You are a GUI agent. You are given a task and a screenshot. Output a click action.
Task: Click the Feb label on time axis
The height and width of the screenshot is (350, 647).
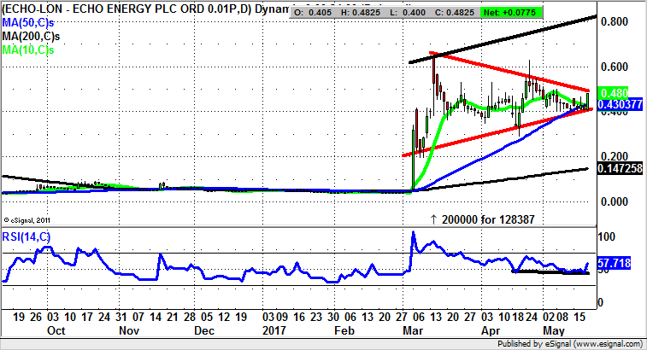[x=344, y=330]
